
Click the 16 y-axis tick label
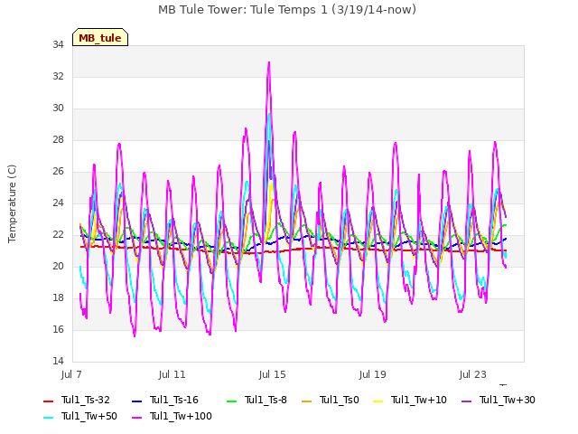point(58,329)
